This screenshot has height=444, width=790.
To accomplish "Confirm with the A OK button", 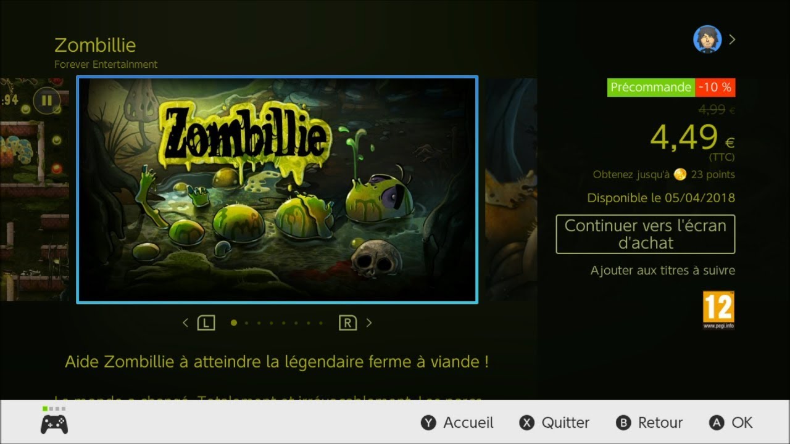I will pyautogui.click(x=731, y=422).
